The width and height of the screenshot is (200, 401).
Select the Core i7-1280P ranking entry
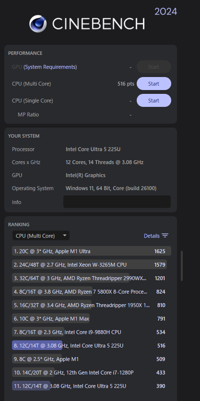[x=92, y=373]
